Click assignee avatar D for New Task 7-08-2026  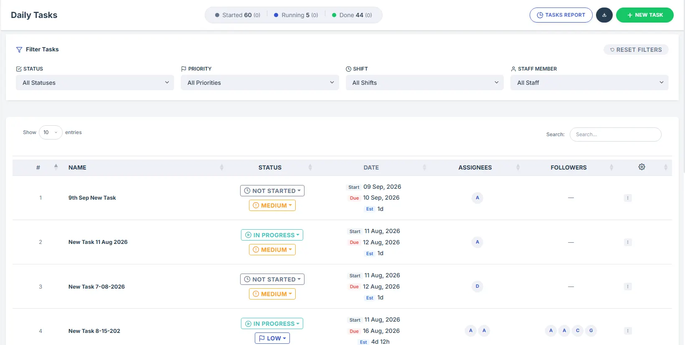(x=477, y=287)
